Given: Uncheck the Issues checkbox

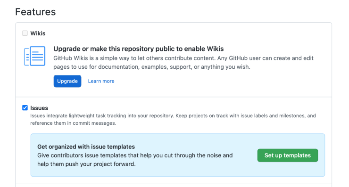Looking at the screenshot, I should coord(25,108).
